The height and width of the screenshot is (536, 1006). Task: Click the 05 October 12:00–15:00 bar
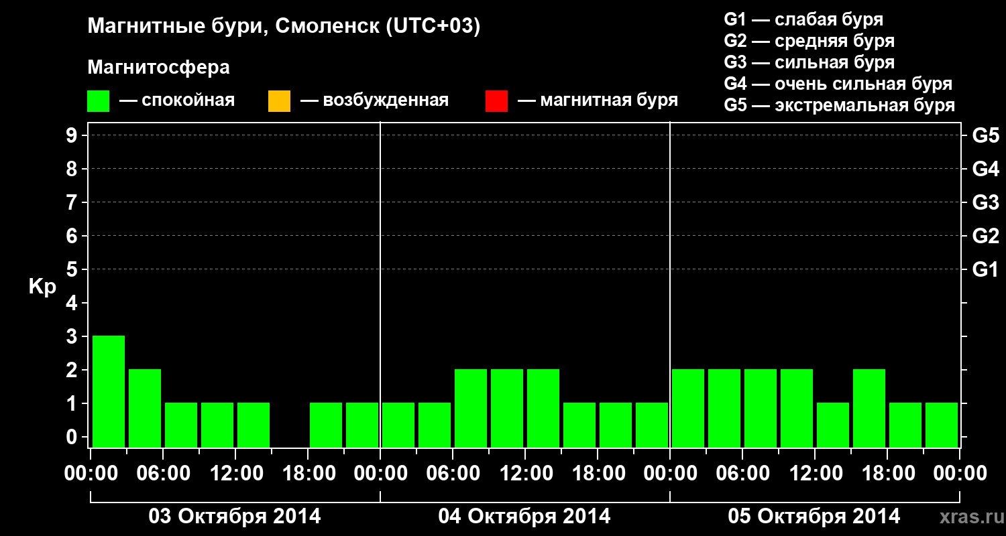pyautogui.click(x=833, y=425)
